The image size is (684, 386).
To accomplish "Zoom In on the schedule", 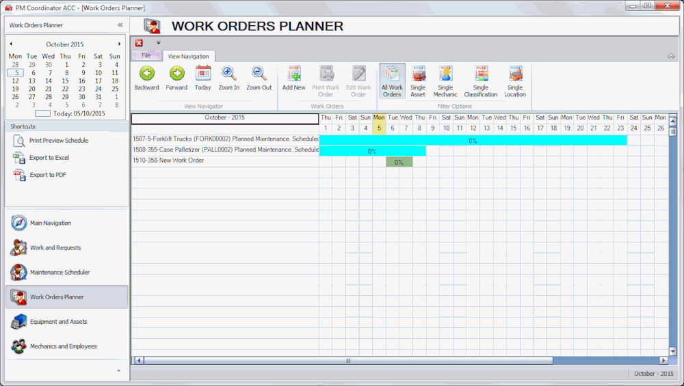I will pyautogui.click(x=229, y=74).
